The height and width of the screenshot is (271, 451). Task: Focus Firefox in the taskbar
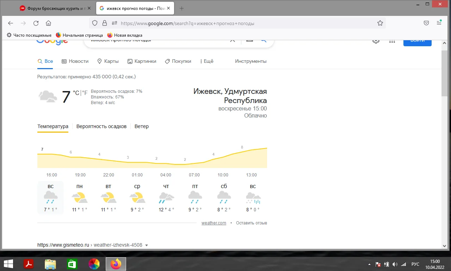[x=116, y=264]
